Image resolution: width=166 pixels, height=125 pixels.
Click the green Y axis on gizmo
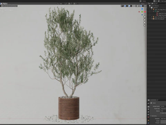coord(142,12)
